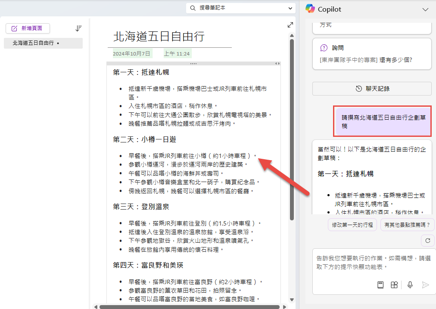Click suggestion 修改第一天的行程
Viewport: 436px width, 309px height.
(x=352, y=225)
